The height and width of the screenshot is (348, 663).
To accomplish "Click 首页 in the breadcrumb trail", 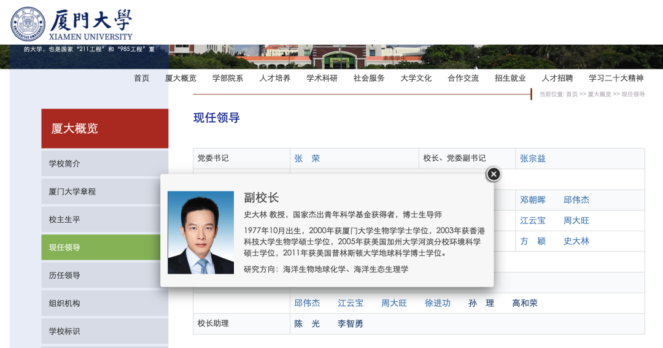I will pyautogui.click(x=572, y=95).
